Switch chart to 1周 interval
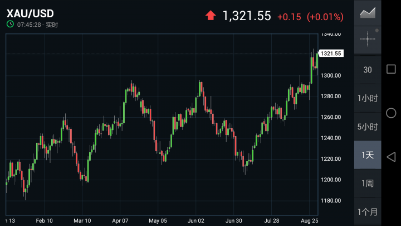The height and width of the screenshot is (226, 401). click(368, 184)
